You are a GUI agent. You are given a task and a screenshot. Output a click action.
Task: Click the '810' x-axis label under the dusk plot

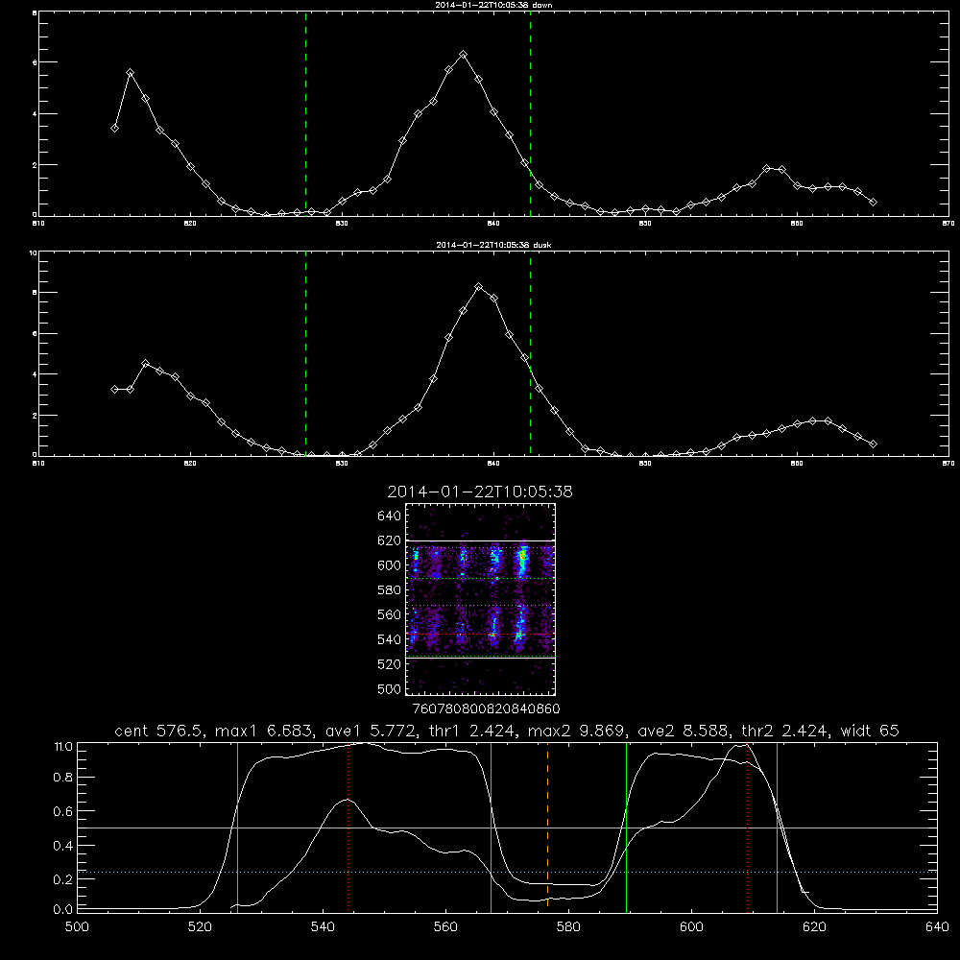click(x=38, y=464)
